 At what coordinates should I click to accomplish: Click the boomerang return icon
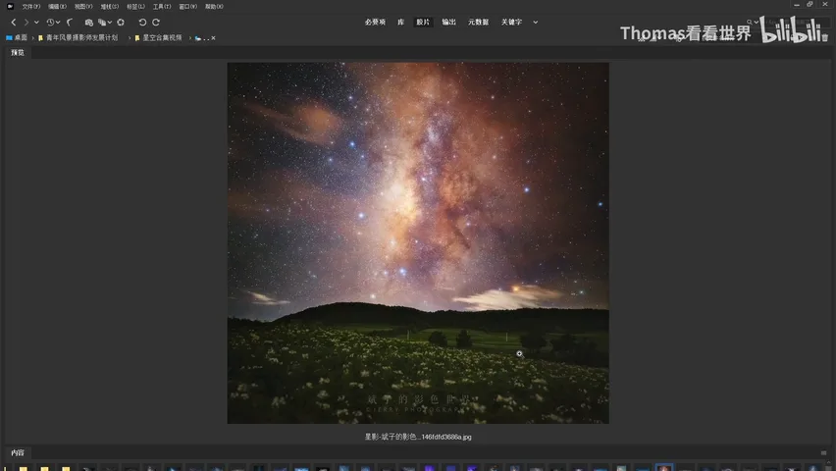coord(70,23)
